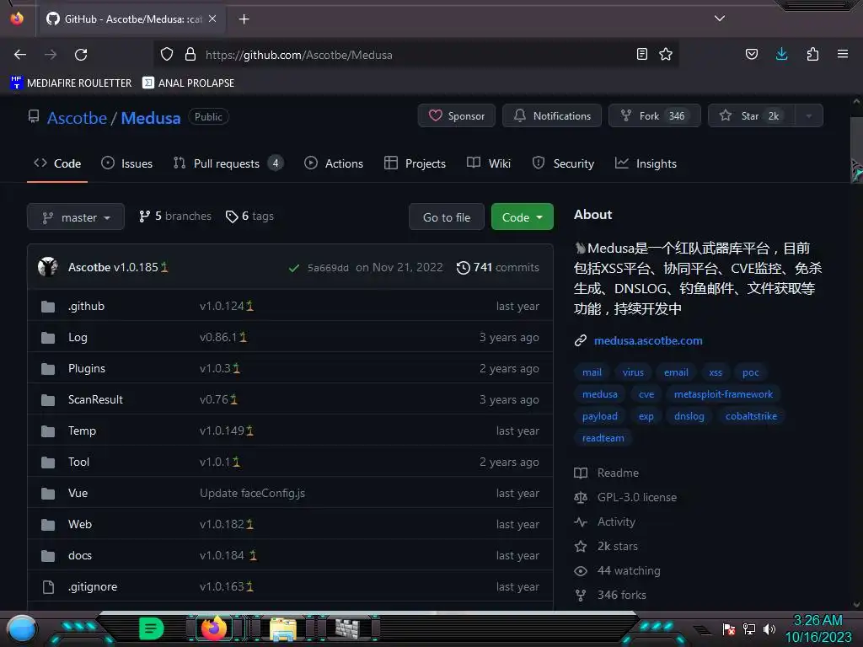The width and height of the screenshot is (863, 647).
Task: Open the downloads arrow icon
Action: [x=781, y=54]
